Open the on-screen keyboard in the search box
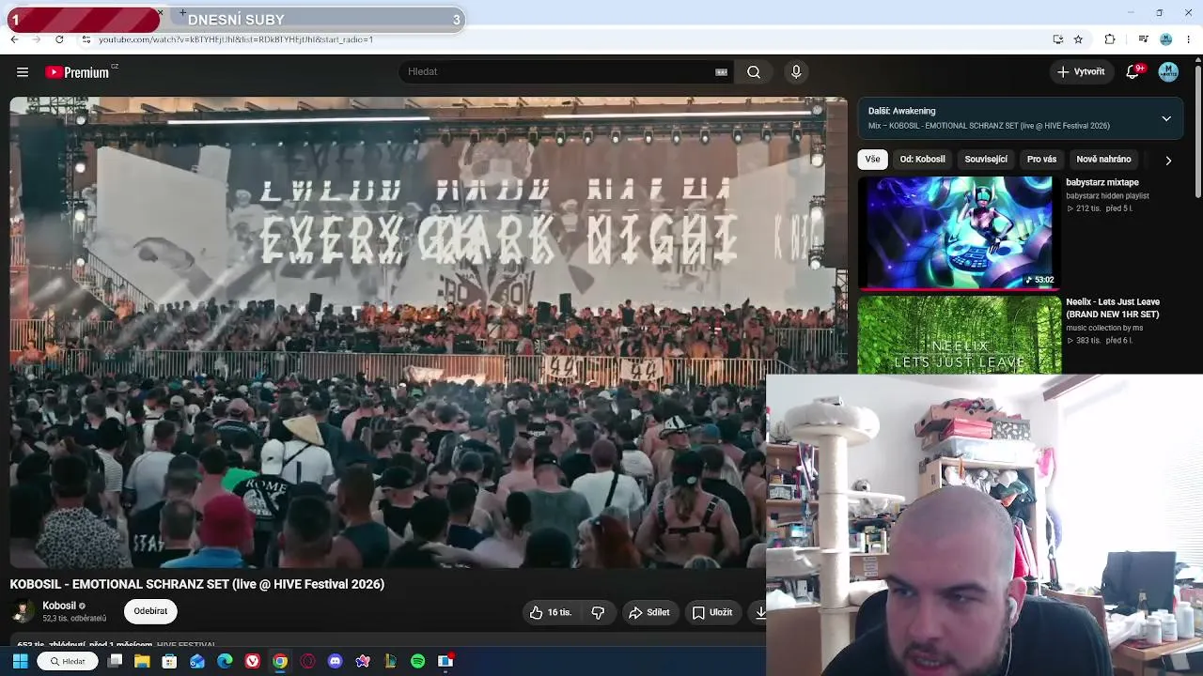Screen dimensions: 1203x676 pyautogui.click(x=722, y=72)
